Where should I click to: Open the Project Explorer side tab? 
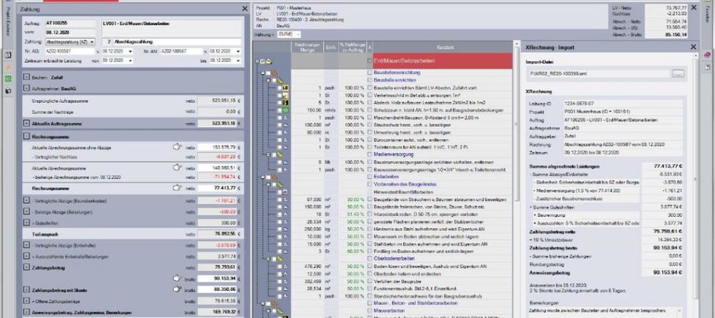point(8,23)
